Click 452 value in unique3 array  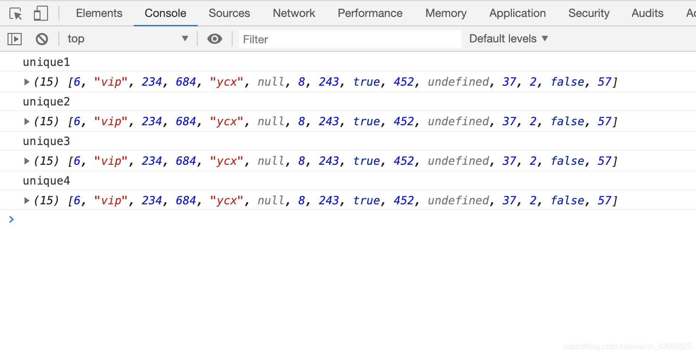(404, 161)
